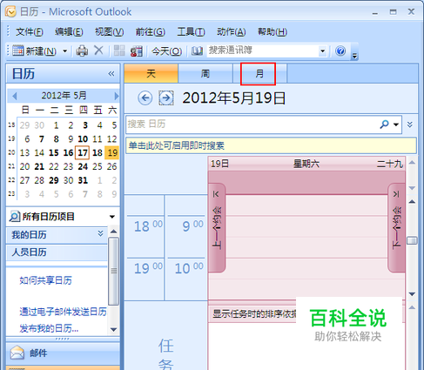Viewport: 424px width, 370px height.
Task: Click the enable instant search notice bar
Action: pyautogui.click(x=271, y=145)
